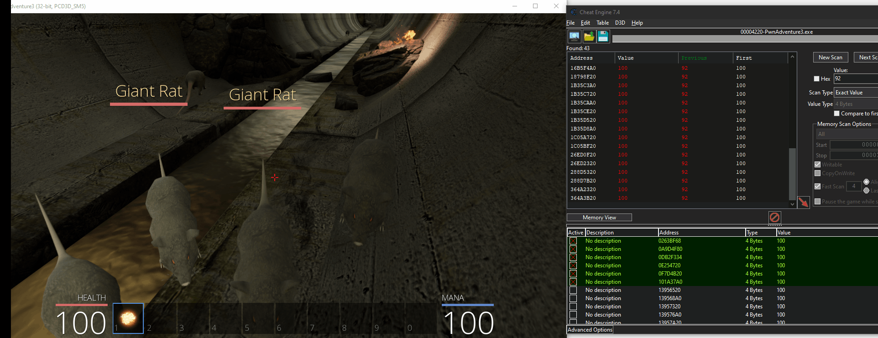Click the scan progress bar
Image resolution: width=878 pixels, height=338 pixels.
(x=745, y=39)
